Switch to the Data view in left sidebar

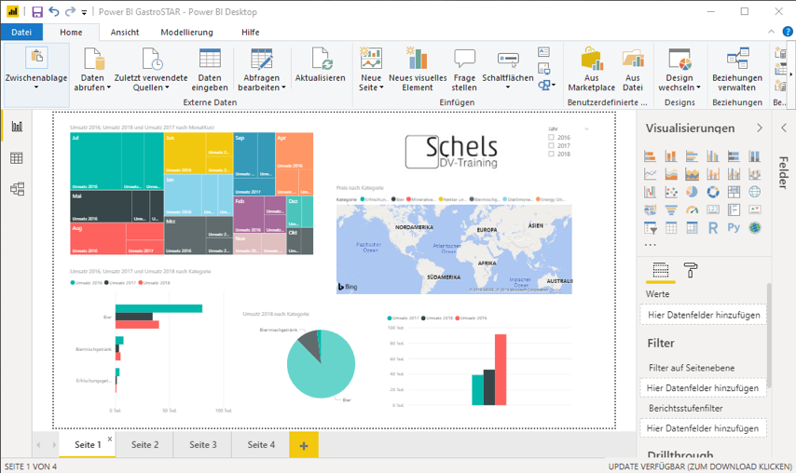point(16,158)
